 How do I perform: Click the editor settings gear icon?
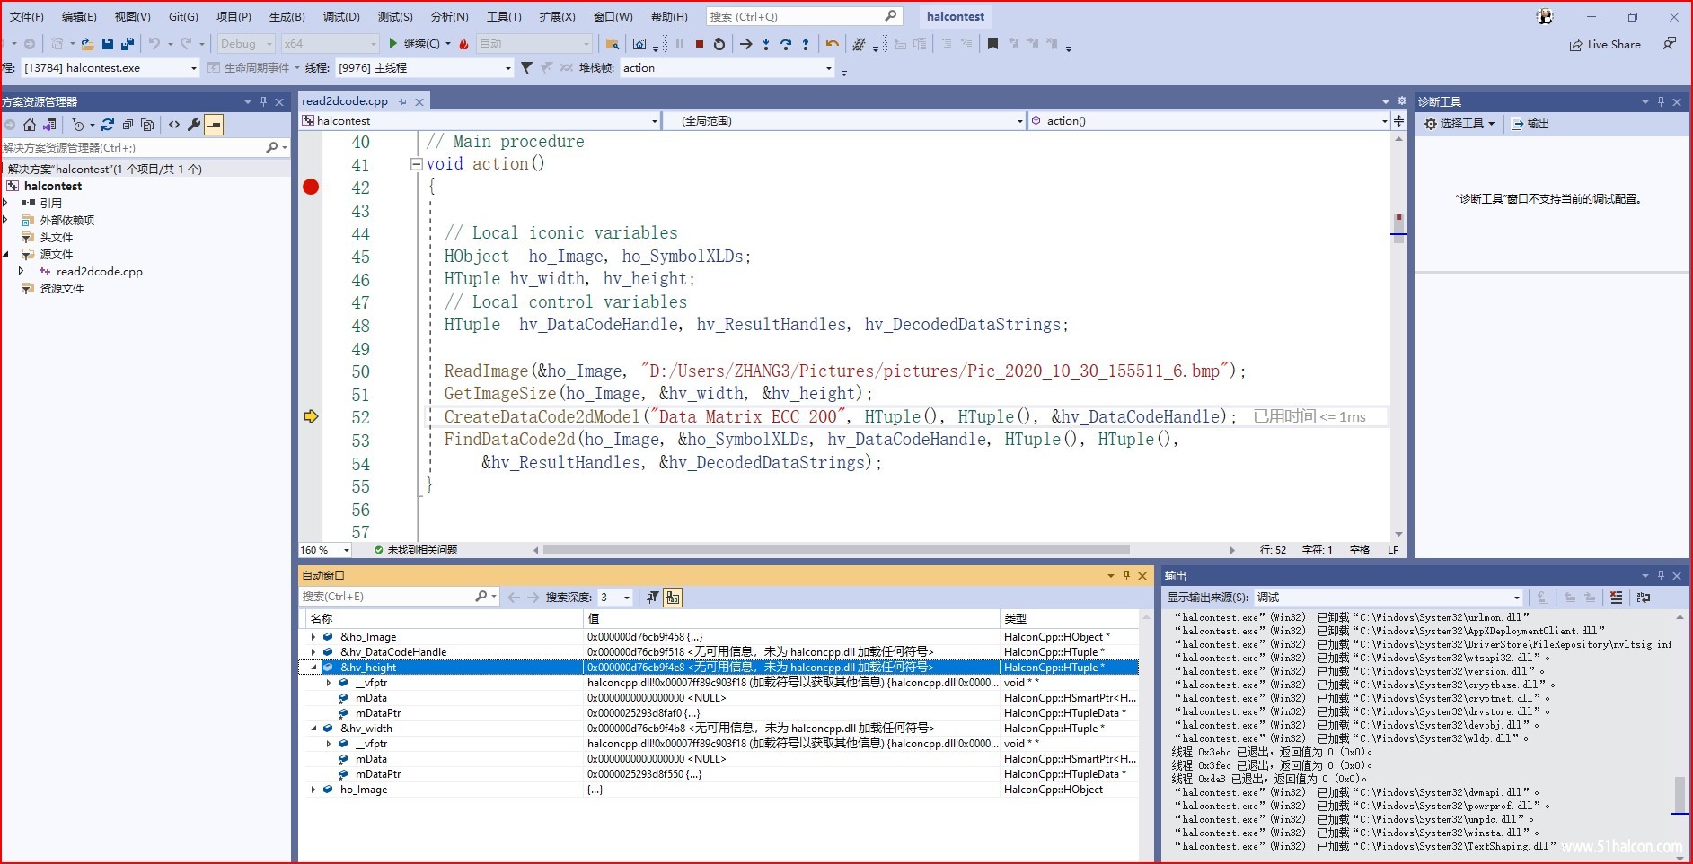tap(1401, 101)
